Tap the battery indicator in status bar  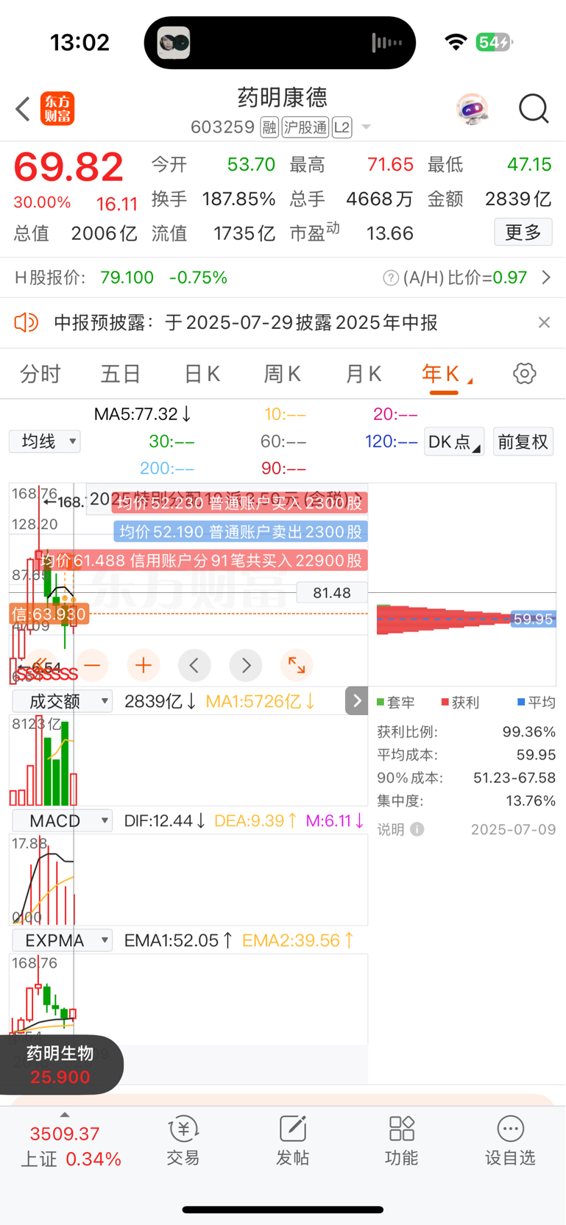[495, 42]
